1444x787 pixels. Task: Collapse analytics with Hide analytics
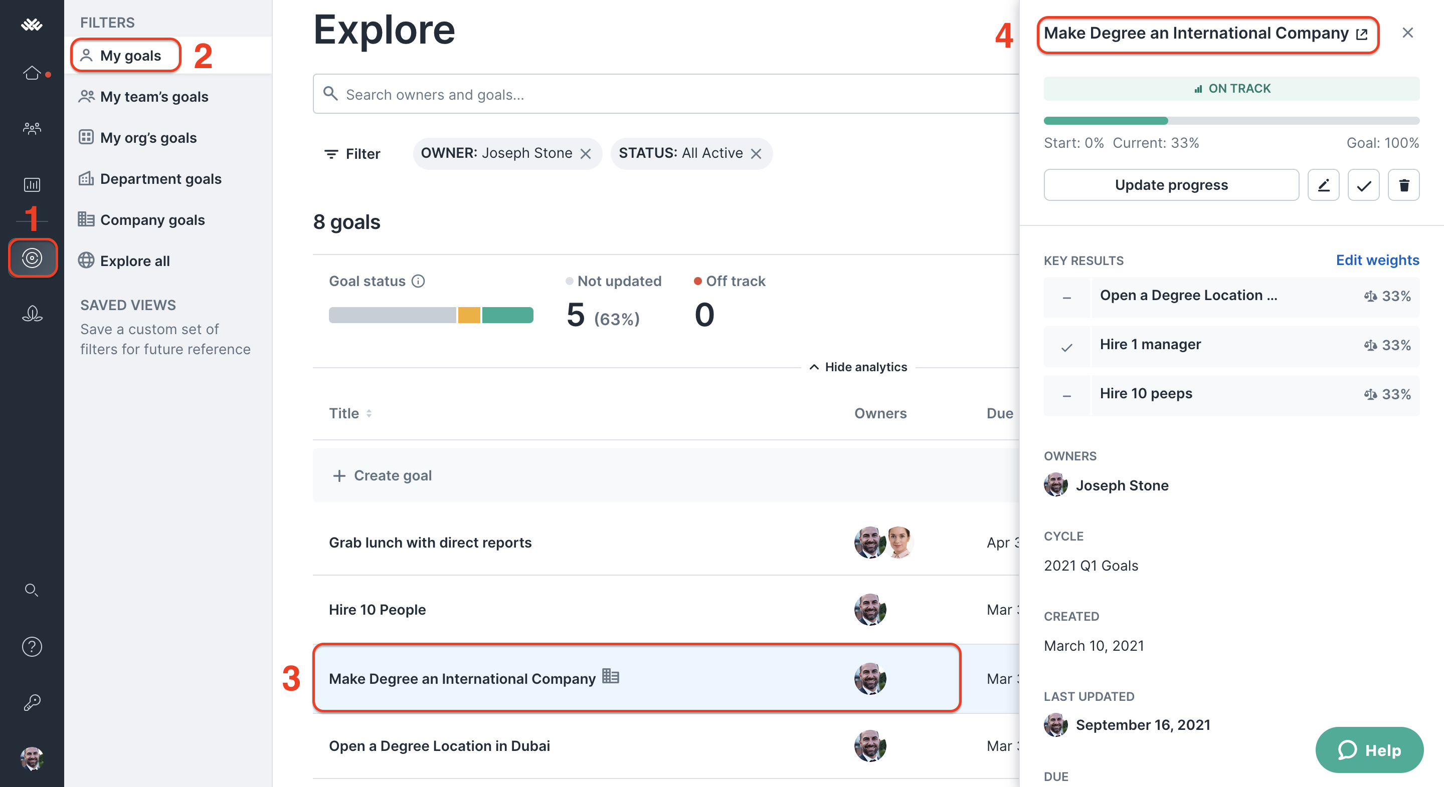coord(858,367)
